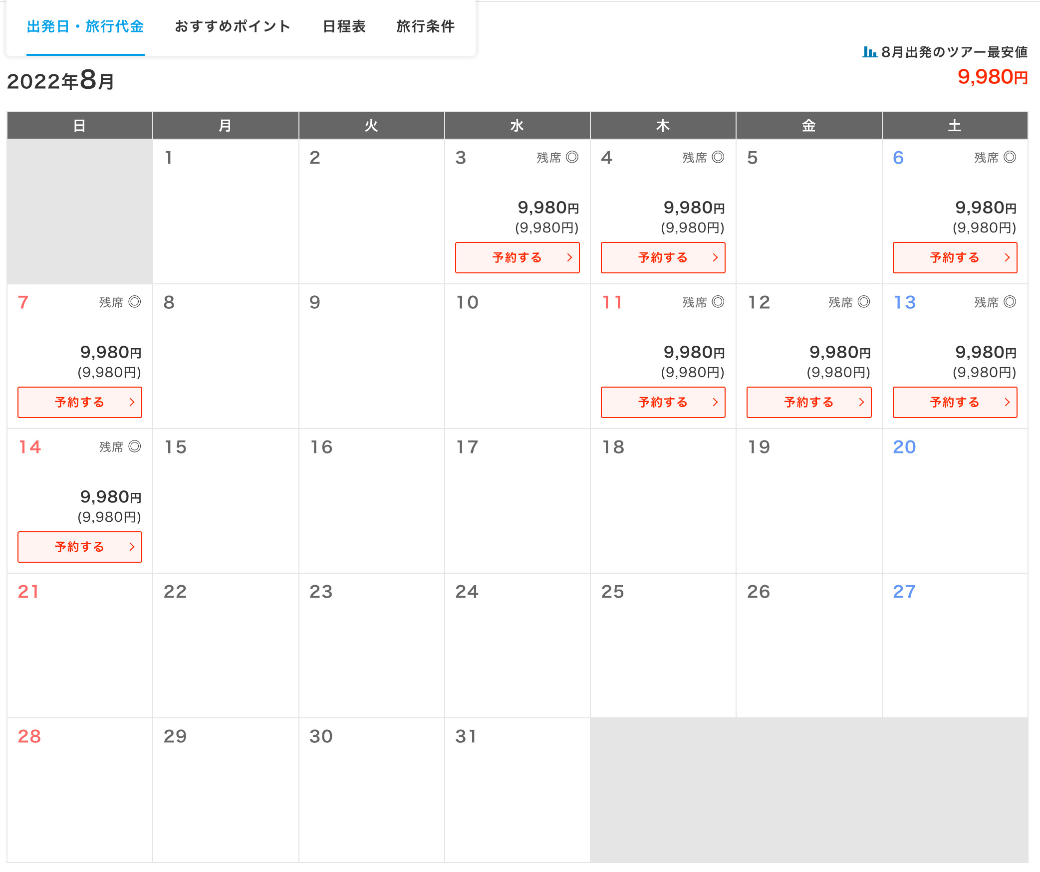Switch to the おすすめポイント tab
The image size is (1040, 872).
click(233, 26)
